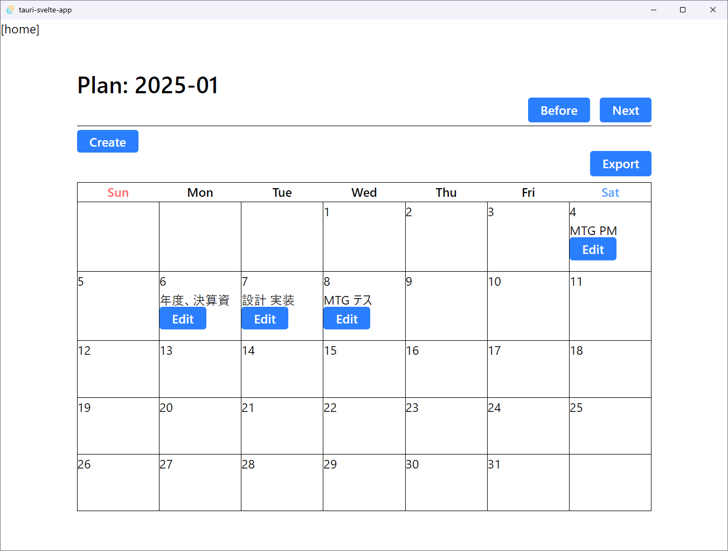Choose the day 25 Saturday cell

pyautogui.click(x=610, y=426)
